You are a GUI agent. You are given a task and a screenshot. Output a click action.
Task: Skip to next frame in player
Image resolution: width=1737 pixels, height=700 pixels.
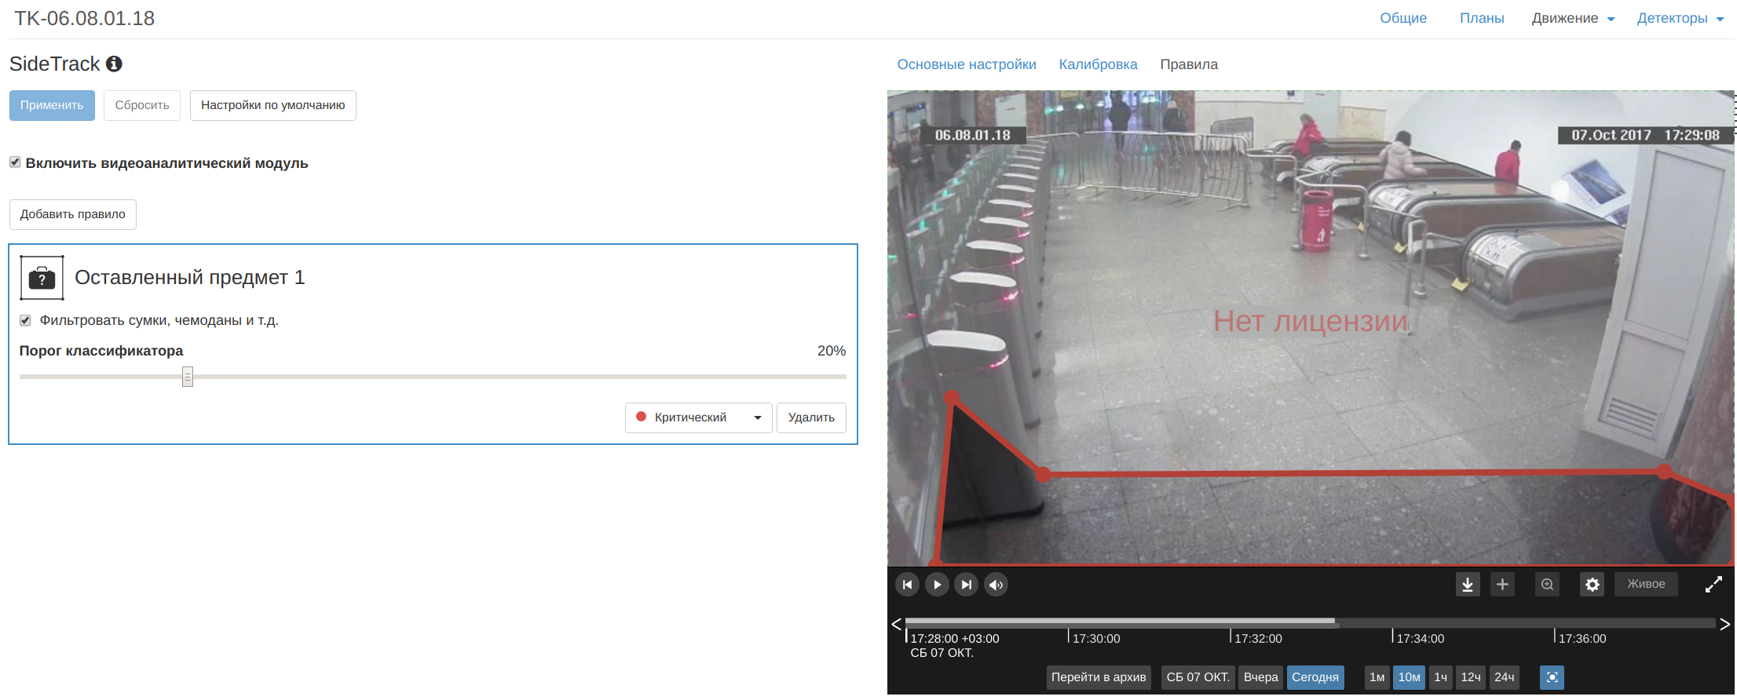[966, 585]
